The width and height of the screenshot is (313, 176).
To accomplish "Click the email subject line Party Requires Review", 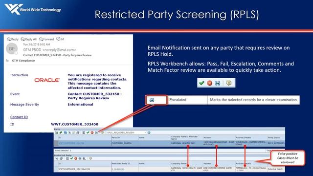I will point(57,55).
